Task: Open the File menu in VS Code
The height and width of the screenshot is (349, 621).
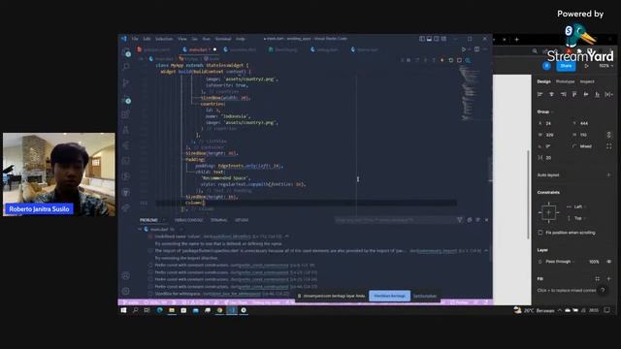Action: click(135, 39)
